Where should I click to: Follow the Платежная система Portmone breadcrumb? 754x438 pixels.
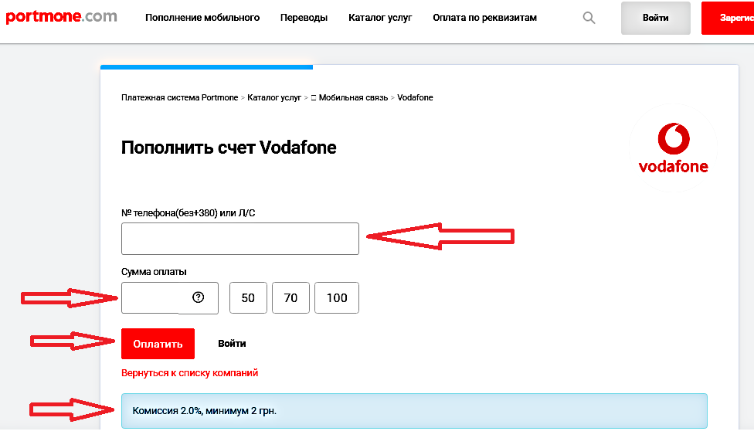coord(179,97)
